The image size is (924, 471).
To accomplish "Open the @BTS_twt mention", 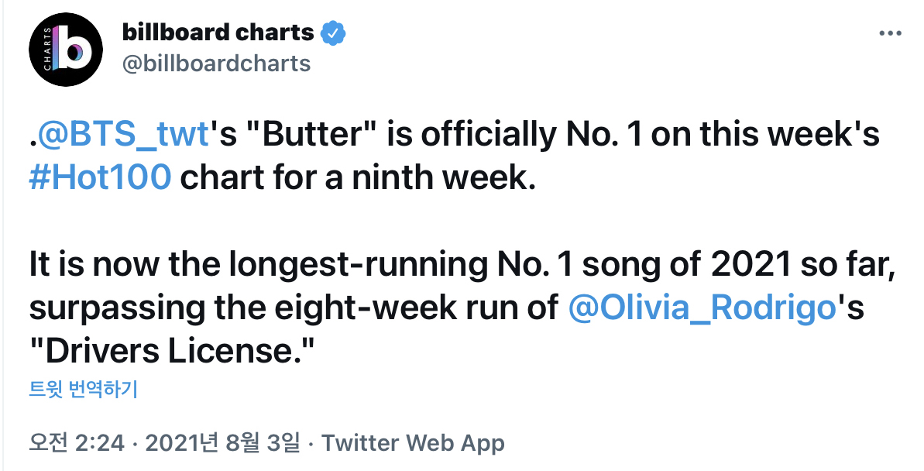I will (x=122, y=134).
